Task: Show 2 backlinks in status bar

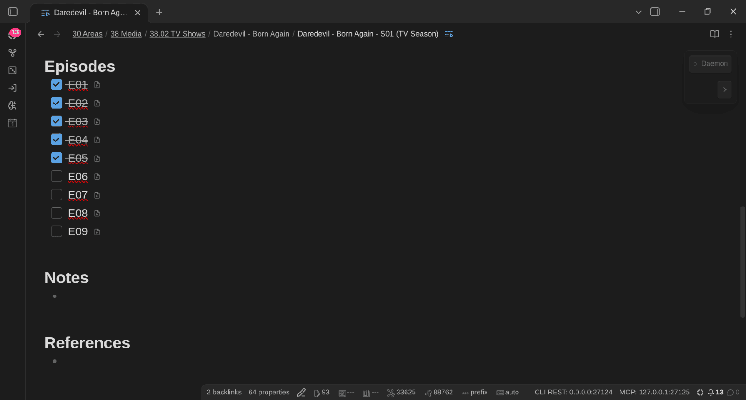Action: (224, 393)
